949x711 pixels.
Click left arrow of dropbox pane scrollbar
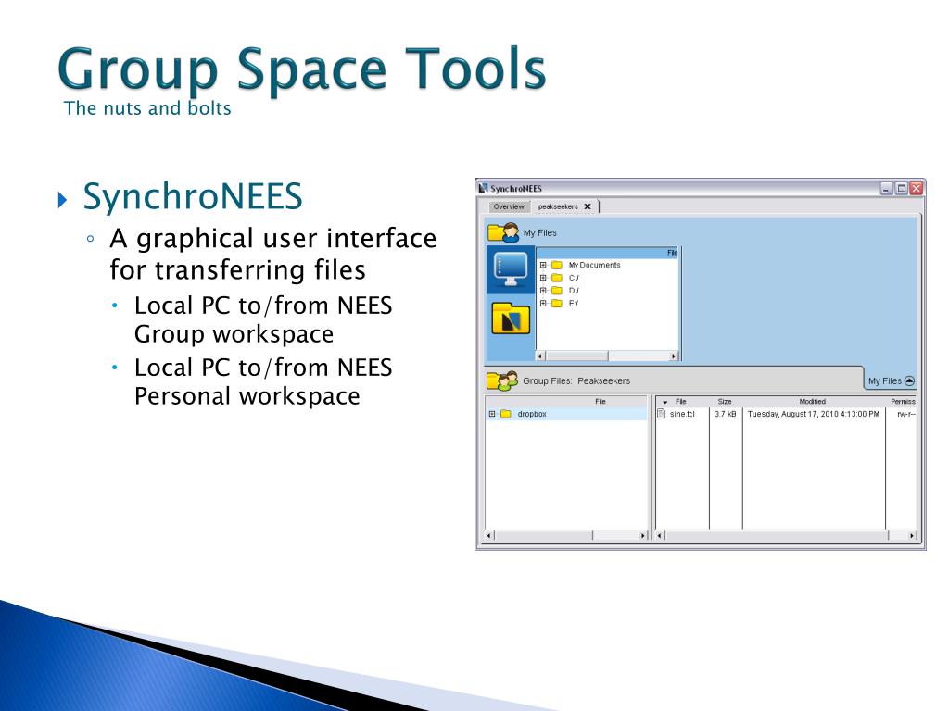point(490,535)
